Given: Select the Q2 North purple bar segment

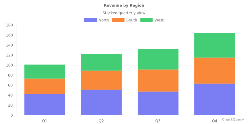Looking at the screenshot, I should tap(101, 102).
